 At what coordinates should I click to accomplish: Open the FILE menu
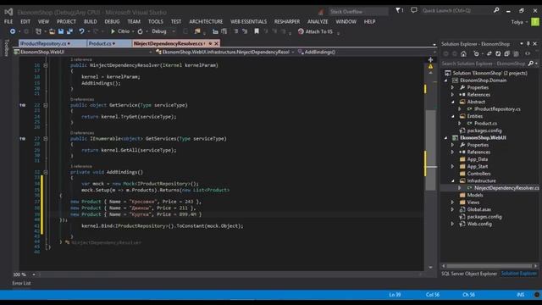pos(8,21)
